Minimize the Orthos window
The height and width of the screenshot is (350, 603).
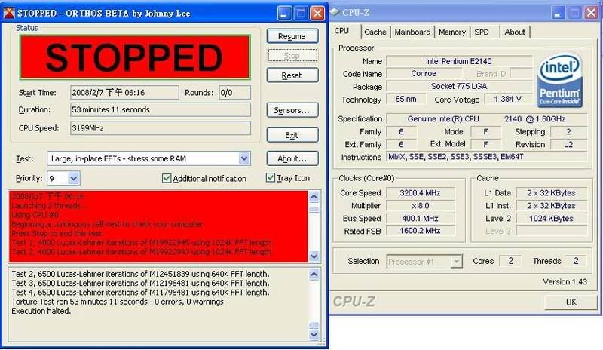coord(284,14)
